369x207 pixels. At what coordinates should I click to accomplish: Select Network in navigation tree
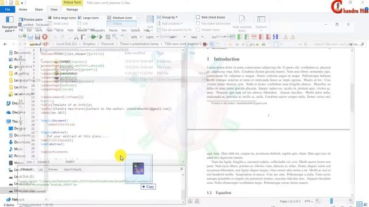(x=16, y=200)
